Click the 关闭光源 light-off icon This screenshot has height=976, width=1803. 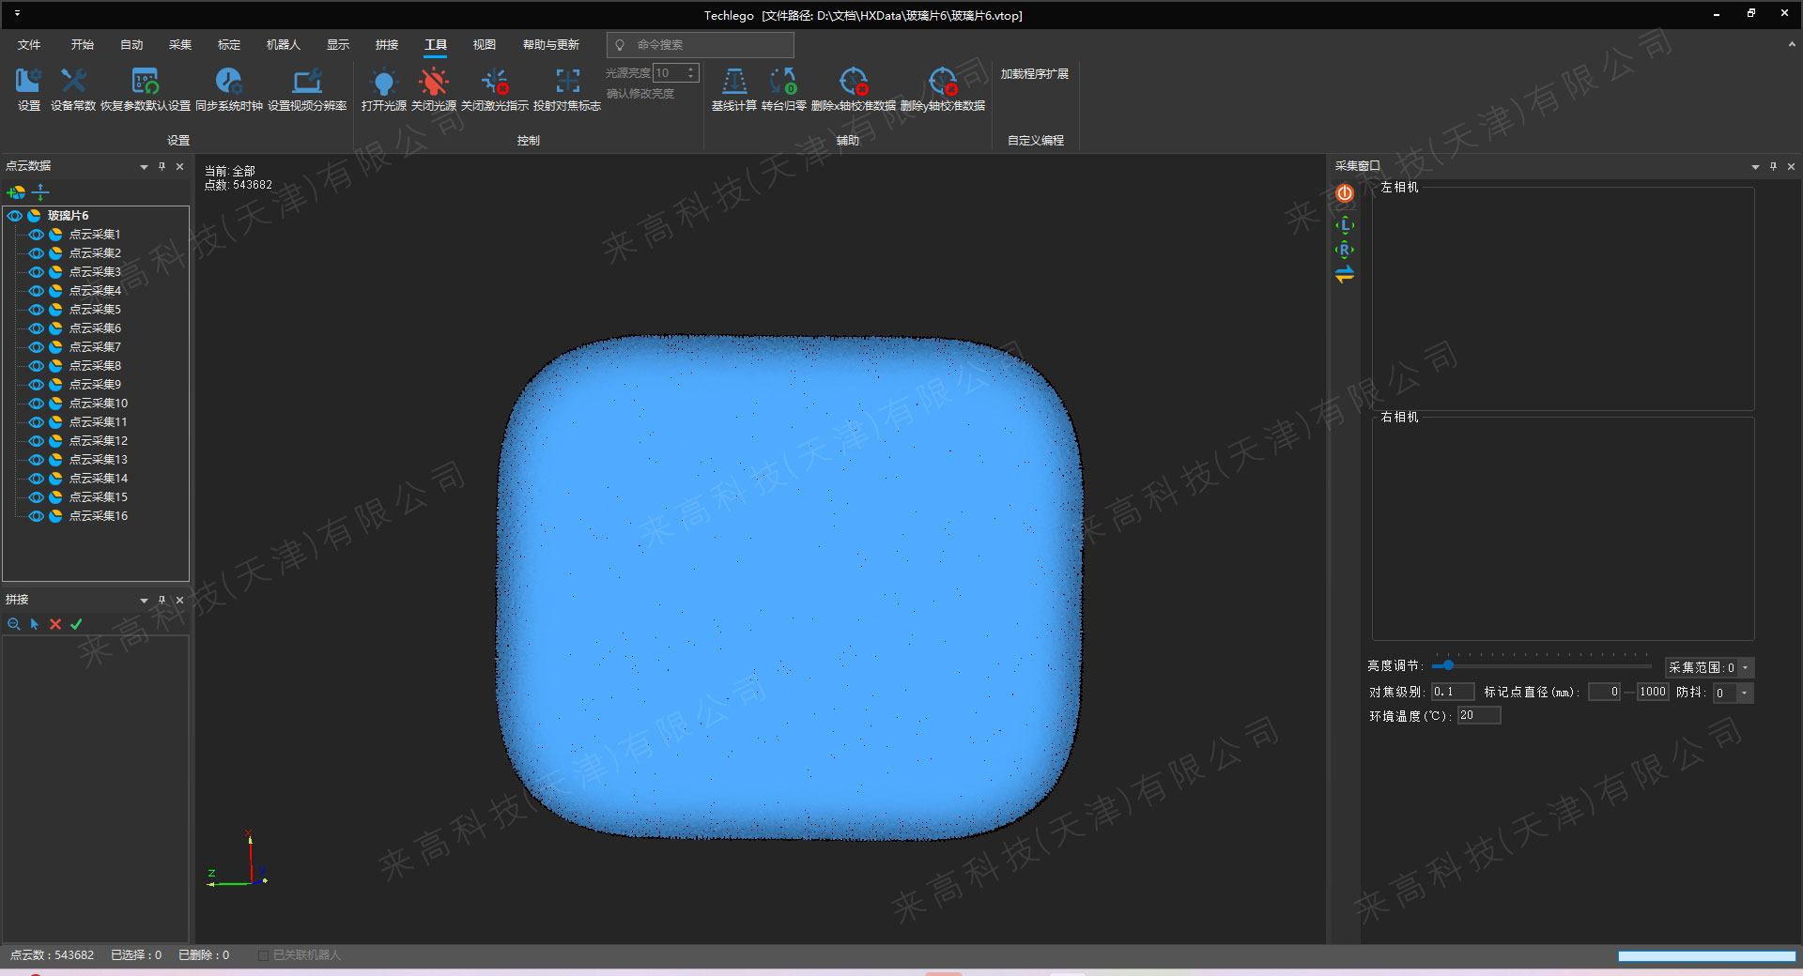click(x=433, y=83)
